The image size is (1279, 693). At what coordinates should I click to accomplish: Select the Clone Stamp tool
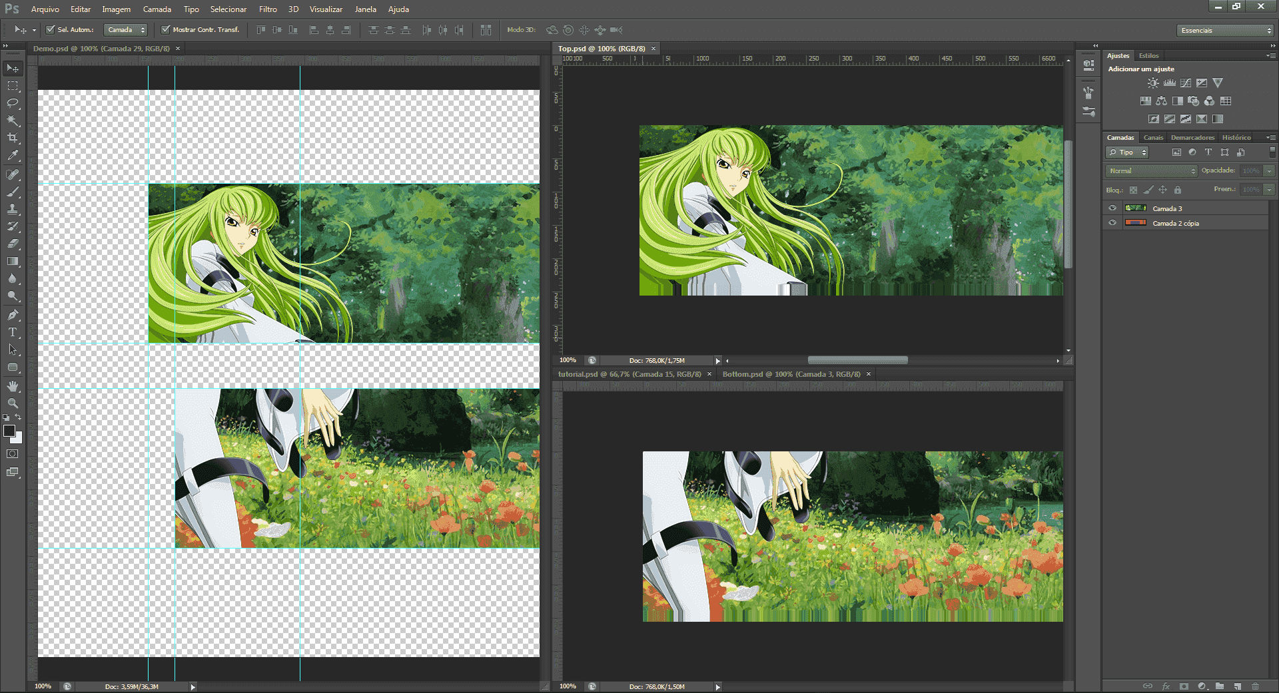tap(13, 209)
